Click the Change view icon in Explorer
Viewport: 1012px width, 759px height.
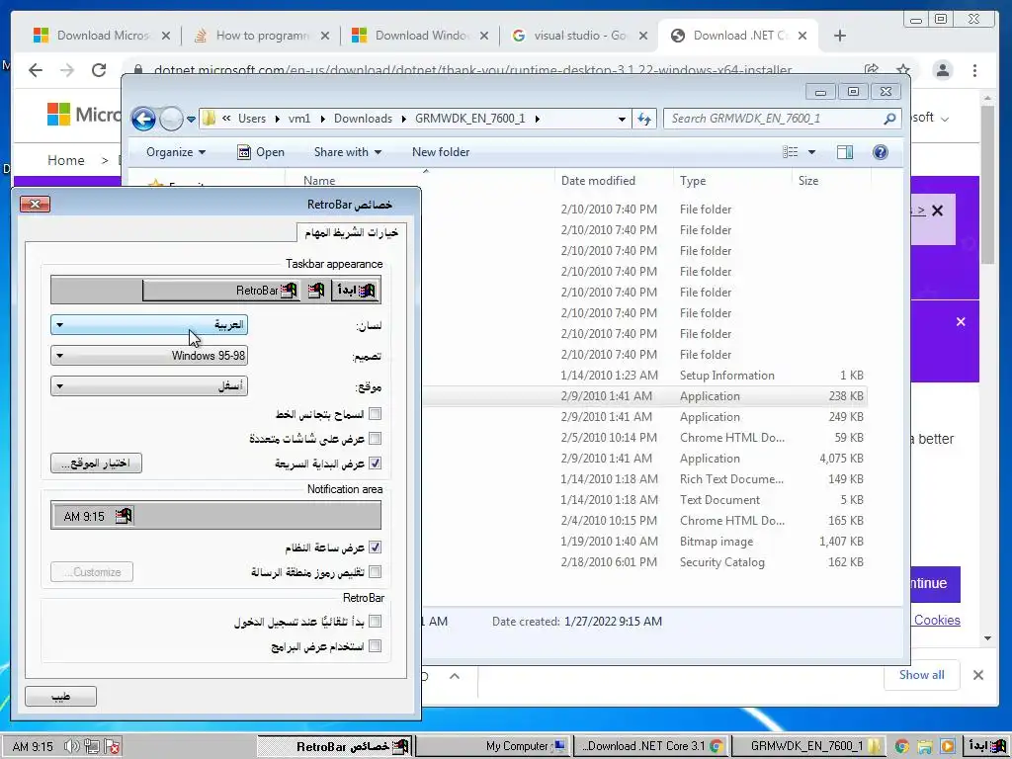(790, 152)
